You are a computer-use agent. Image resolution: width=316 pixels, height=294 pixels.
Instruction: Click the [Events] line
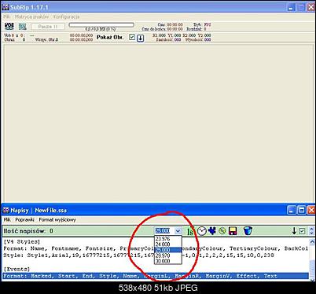[x=17, y=269]
